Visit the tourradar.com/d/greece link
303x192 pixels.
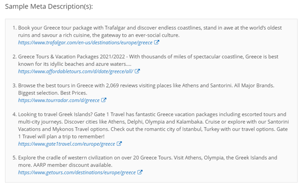[59, 101]
